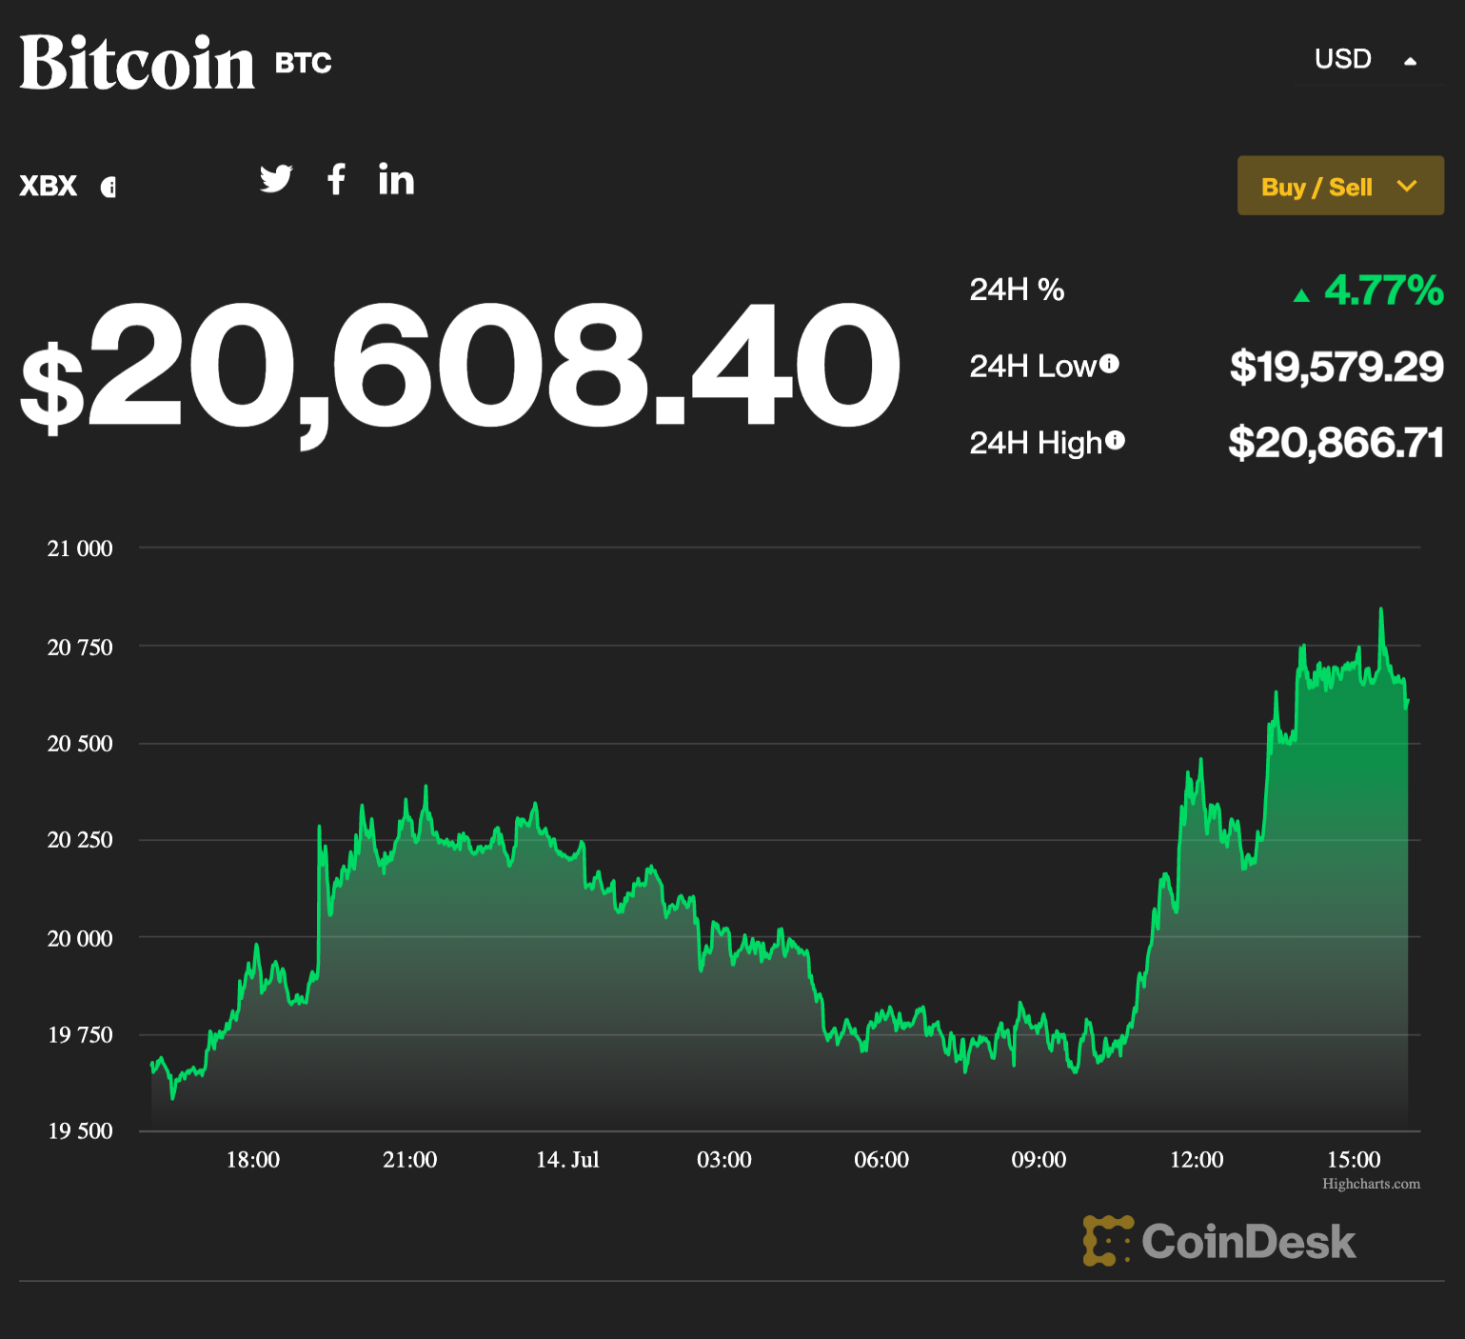The width and height of the screenshot is (1465, 1339).
Task: Click the LinkedIn share icon
Action: [x=396, y=180]
